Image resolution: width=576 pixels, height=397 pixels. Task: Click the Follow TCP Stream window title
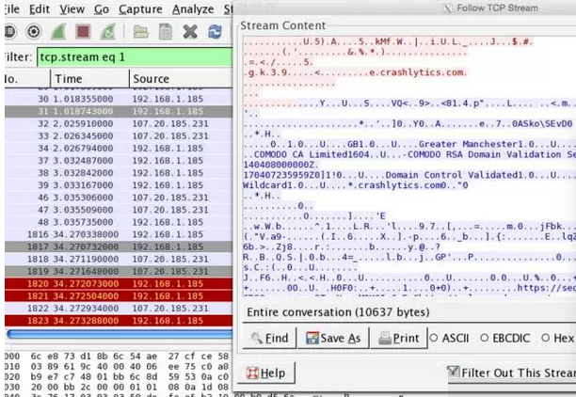point(497,8)
